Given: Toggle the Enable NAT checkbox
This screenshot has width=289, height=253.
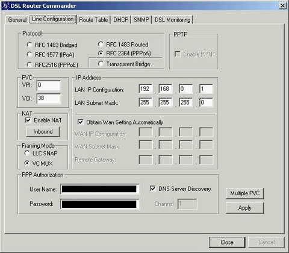Looking at the screenshot, I should pos(28,120).
